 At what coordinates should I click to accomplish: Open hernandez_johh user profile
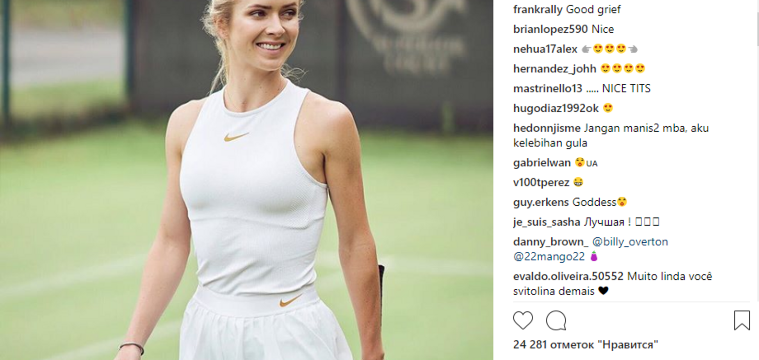(x=554, y=69)
